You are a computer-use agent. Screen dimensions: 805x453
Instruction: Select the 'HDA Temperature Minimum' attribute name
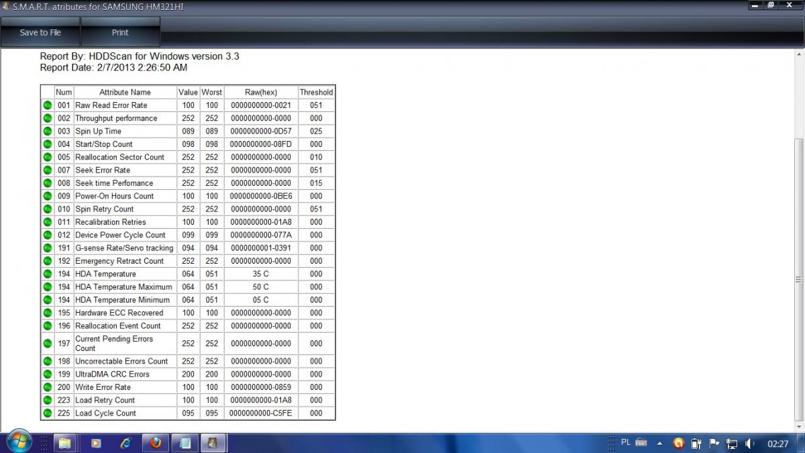point(122,300)
